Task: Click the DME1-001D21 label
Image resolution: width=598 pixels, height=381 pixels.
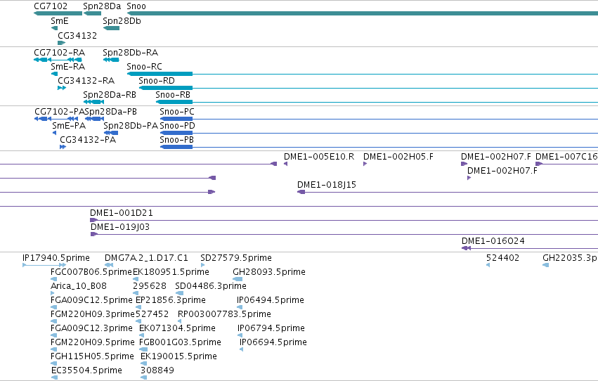Action: click(x=122, y=213)
